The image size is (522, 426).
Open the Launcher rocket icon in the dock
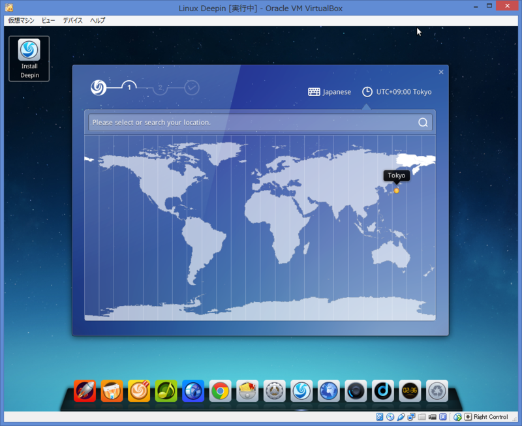click(84, 391)
